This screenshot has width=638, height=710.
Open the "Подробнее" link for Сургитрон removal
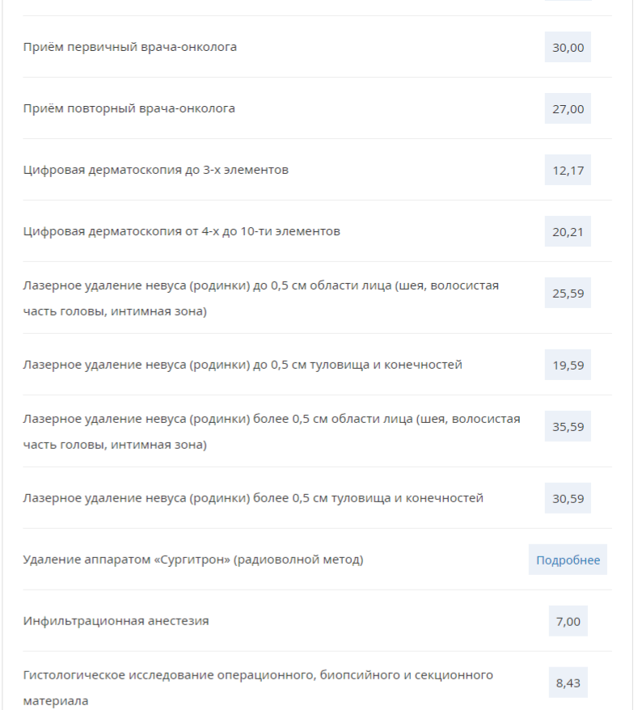[568, 560]
